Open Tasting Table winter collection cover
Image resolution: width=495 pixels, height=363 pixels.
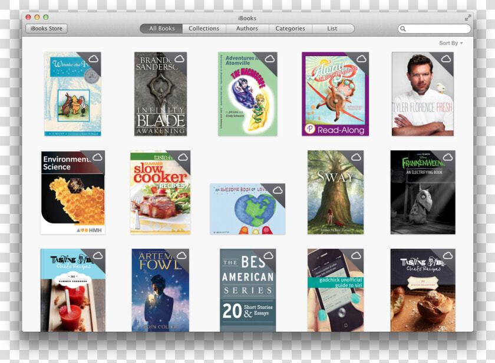[423, 290]
